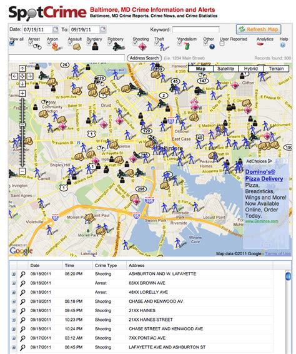Viewport: 296px width, 354px height.
Task: Click the Keyword input field
Action: click(195, 29)
